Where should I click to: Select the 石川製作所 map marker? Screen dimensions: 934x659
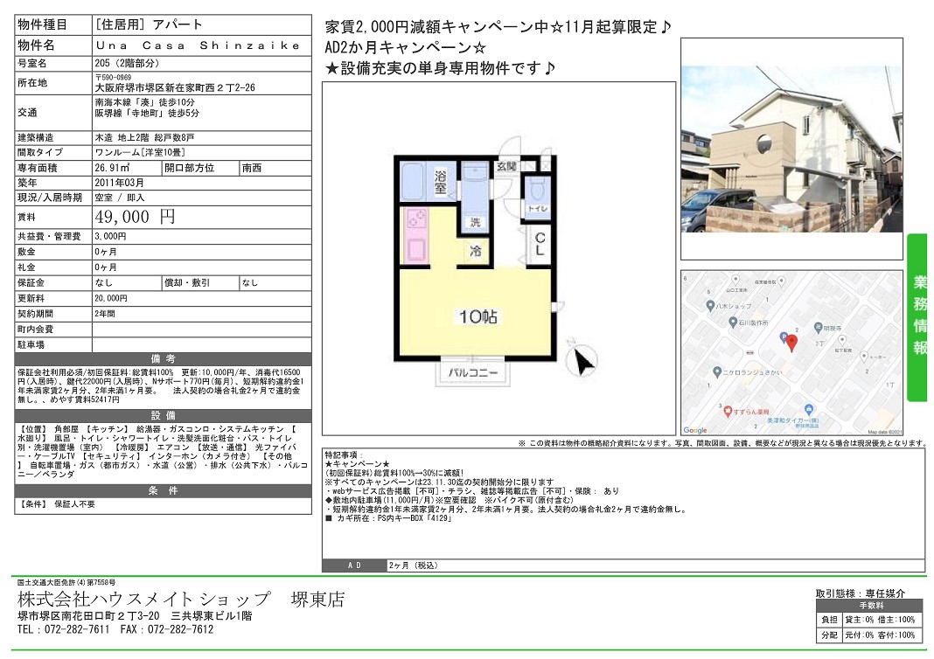pos(733,322)
